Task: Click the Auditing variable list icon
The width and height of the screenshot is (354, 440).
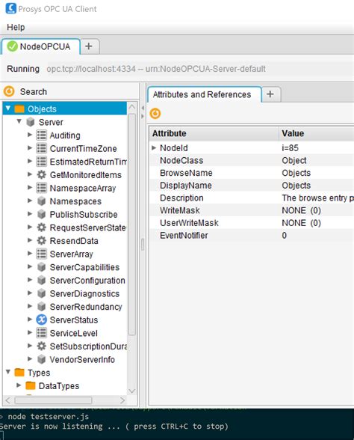Action: 42,135
